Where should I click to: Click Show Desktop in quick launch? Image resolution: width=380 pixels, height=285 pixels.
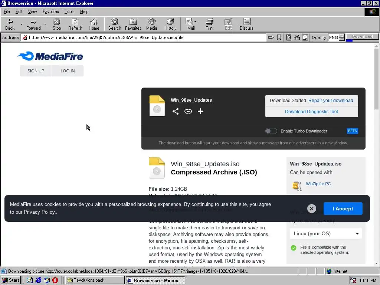[x=30, y=280]
